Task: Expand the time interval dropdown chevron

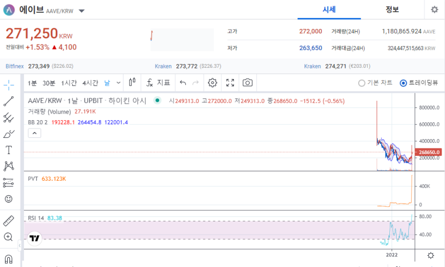Action: tap(118, 83)
